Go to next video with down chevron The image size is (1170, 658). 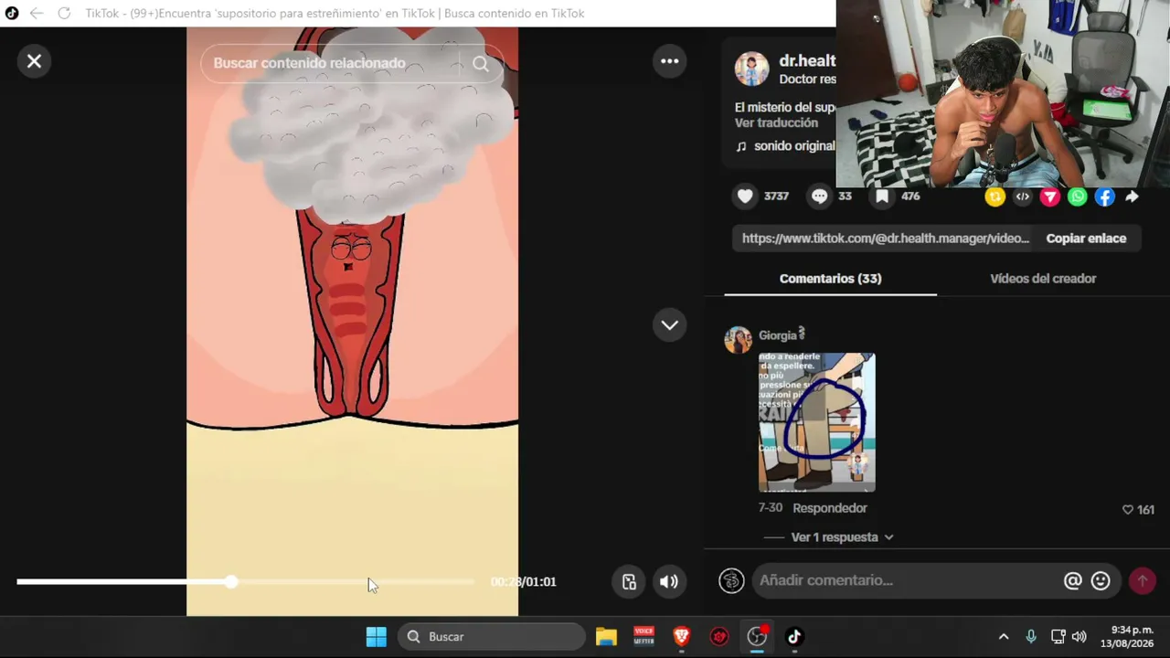pyautogui.click(x=670, y=325)
